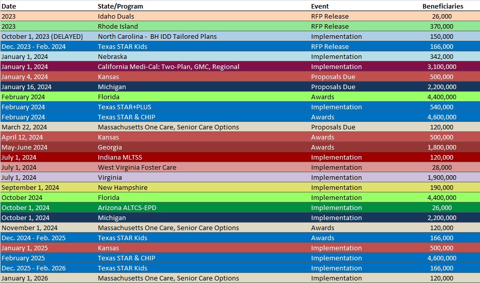Click the March 22, 2024 date

(24, 127)
